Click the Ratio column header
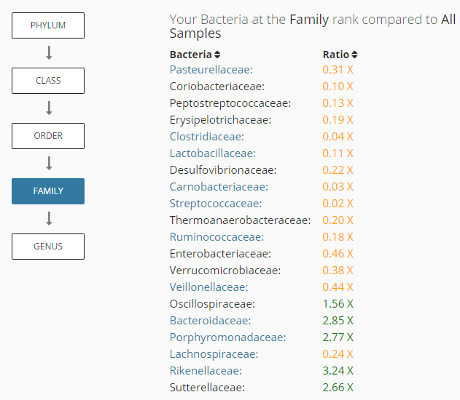 [x=335, y=55]
